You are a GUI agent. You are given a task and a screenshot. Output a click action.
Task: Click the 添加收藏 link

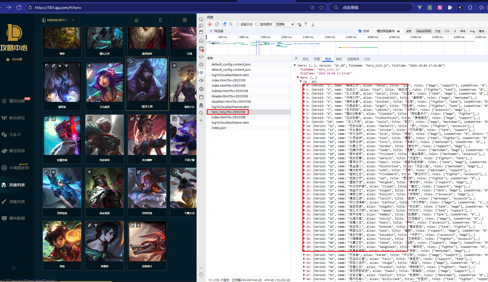pos(17,59)
